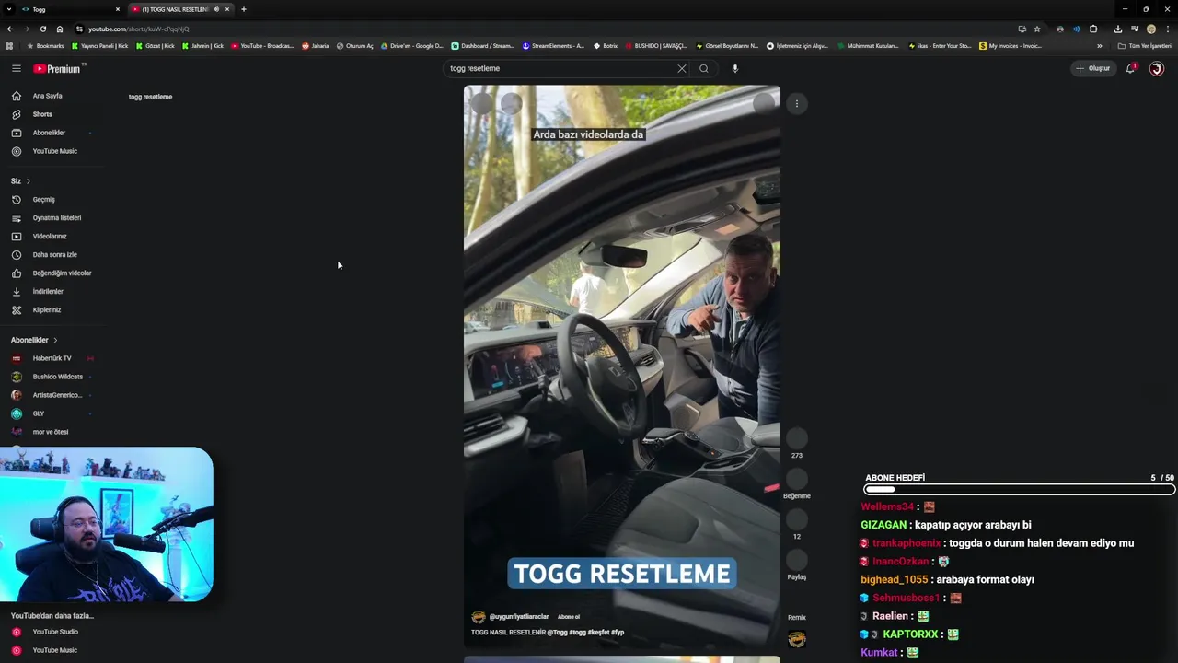
Task: Open the tab search dropdown
Action: [8, 9]
